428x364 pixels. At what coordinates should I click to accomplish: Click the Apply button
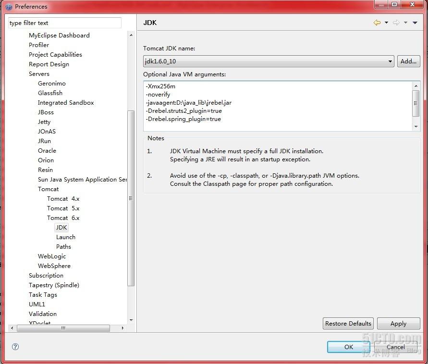coord(398,323)
